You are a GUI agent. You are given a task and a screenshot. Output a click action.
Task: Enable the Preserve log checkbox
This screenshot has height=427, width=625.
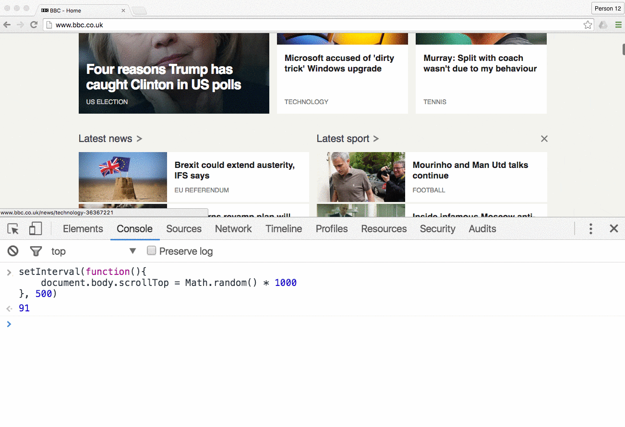click(152, 250)
